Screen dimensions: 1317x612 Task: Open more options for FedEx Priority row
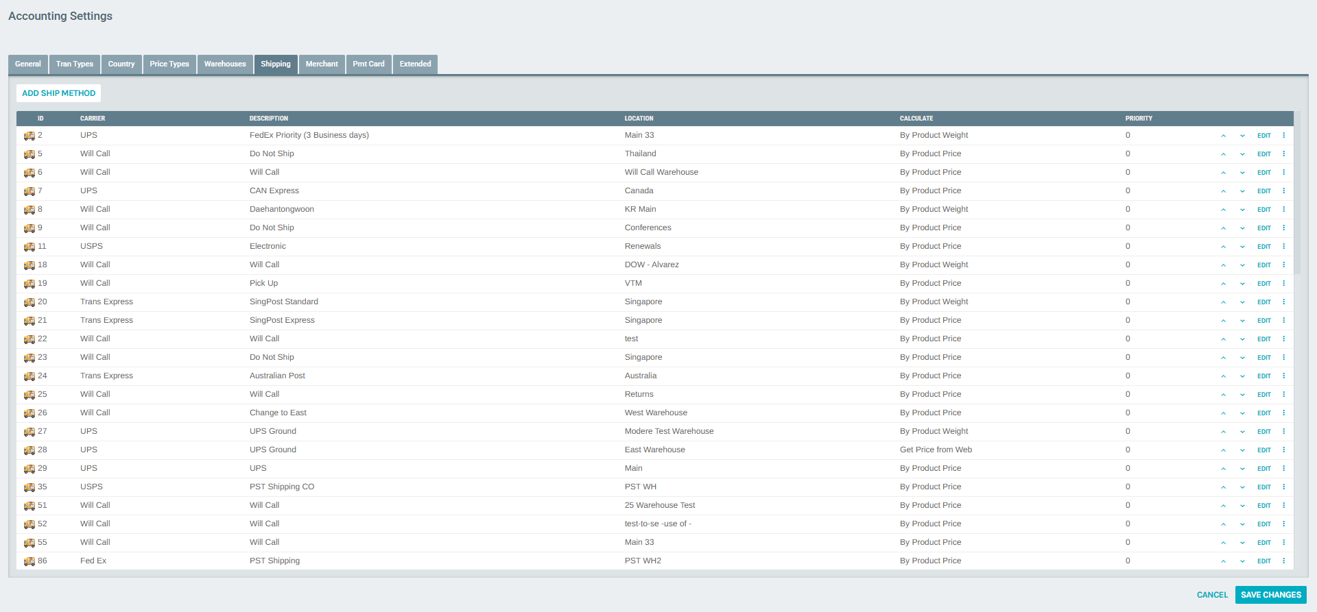tap(1283, 136)
